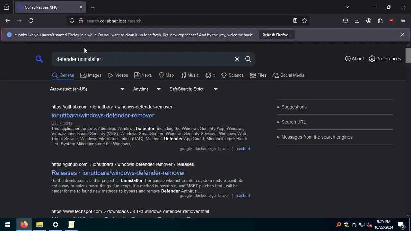This screenshot has width=411, height=231.
Task: Go back with the back arrow
Action: (x=8, y=21)
